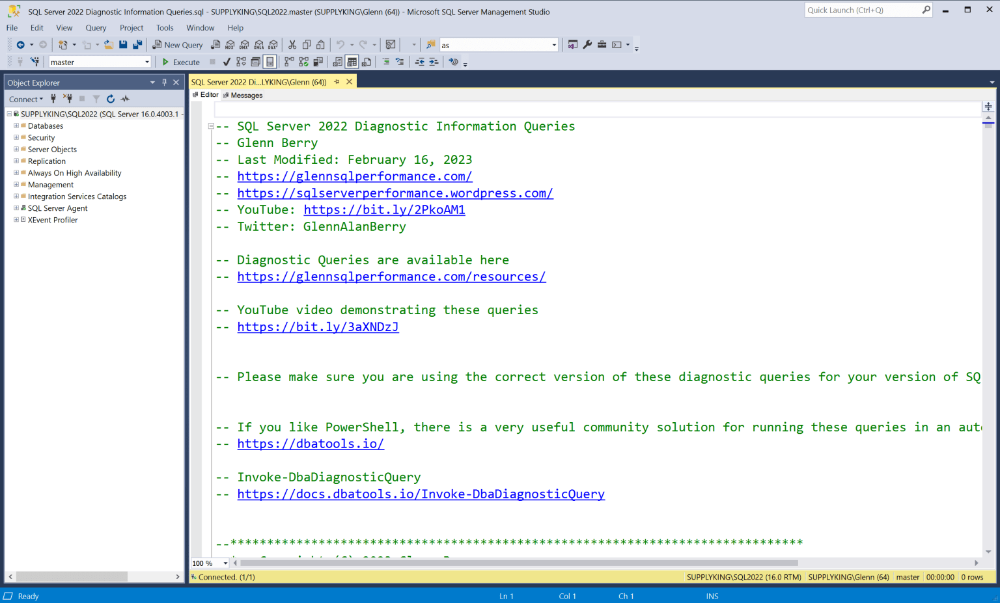Open the dbatools.io hyperlink
This screenshot has height=603, width=1000.
point(311,444)
